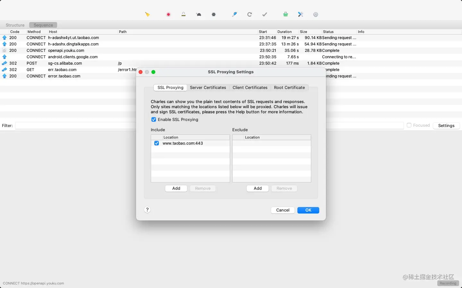This screenshot has width=462, height=288.
Task: Open the Settings gear icon in toolbar
Action: point(316,14)
